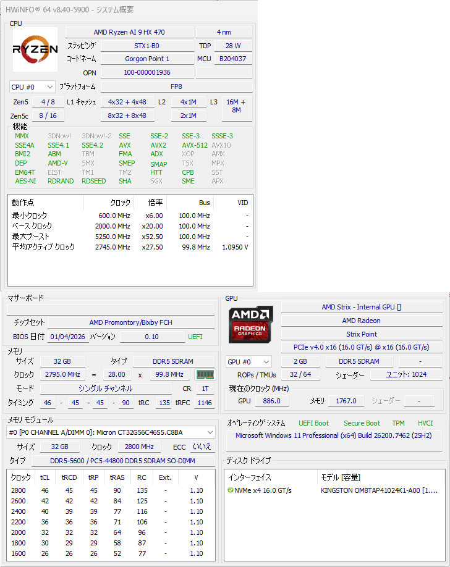Click the Gorgon Point 1 codename field
450x567 pixels.
(x=146, y=59)
